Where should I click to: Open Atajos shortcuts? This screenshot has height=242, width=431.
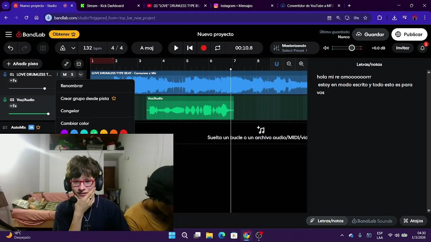pos(413,221)
